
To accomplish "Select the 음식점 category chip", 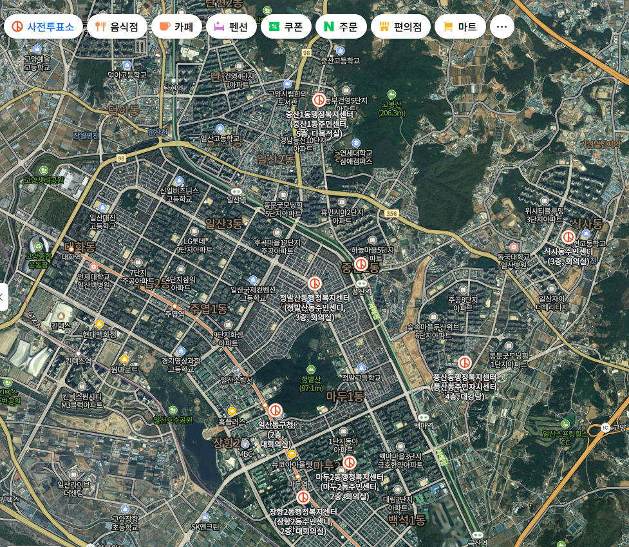I will (117, 27).
